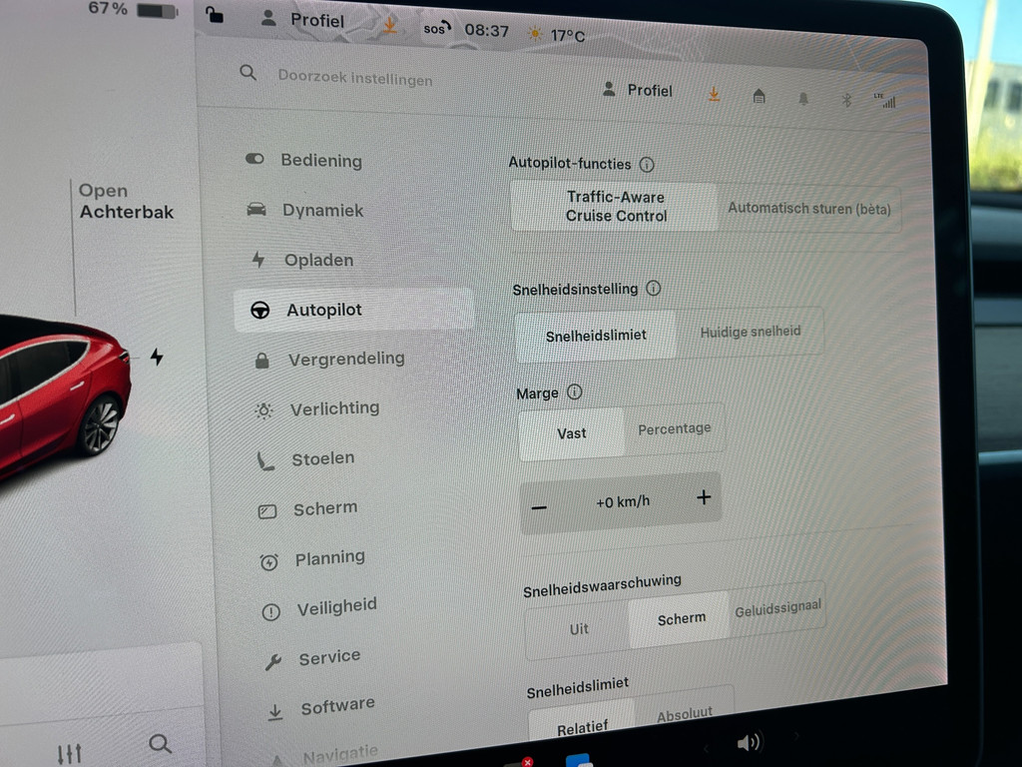Tap the 08:37 clock display

(486, 31)
